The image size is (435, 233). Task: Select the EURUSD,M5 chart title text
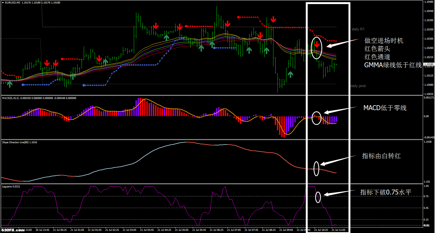coord(13,3)
